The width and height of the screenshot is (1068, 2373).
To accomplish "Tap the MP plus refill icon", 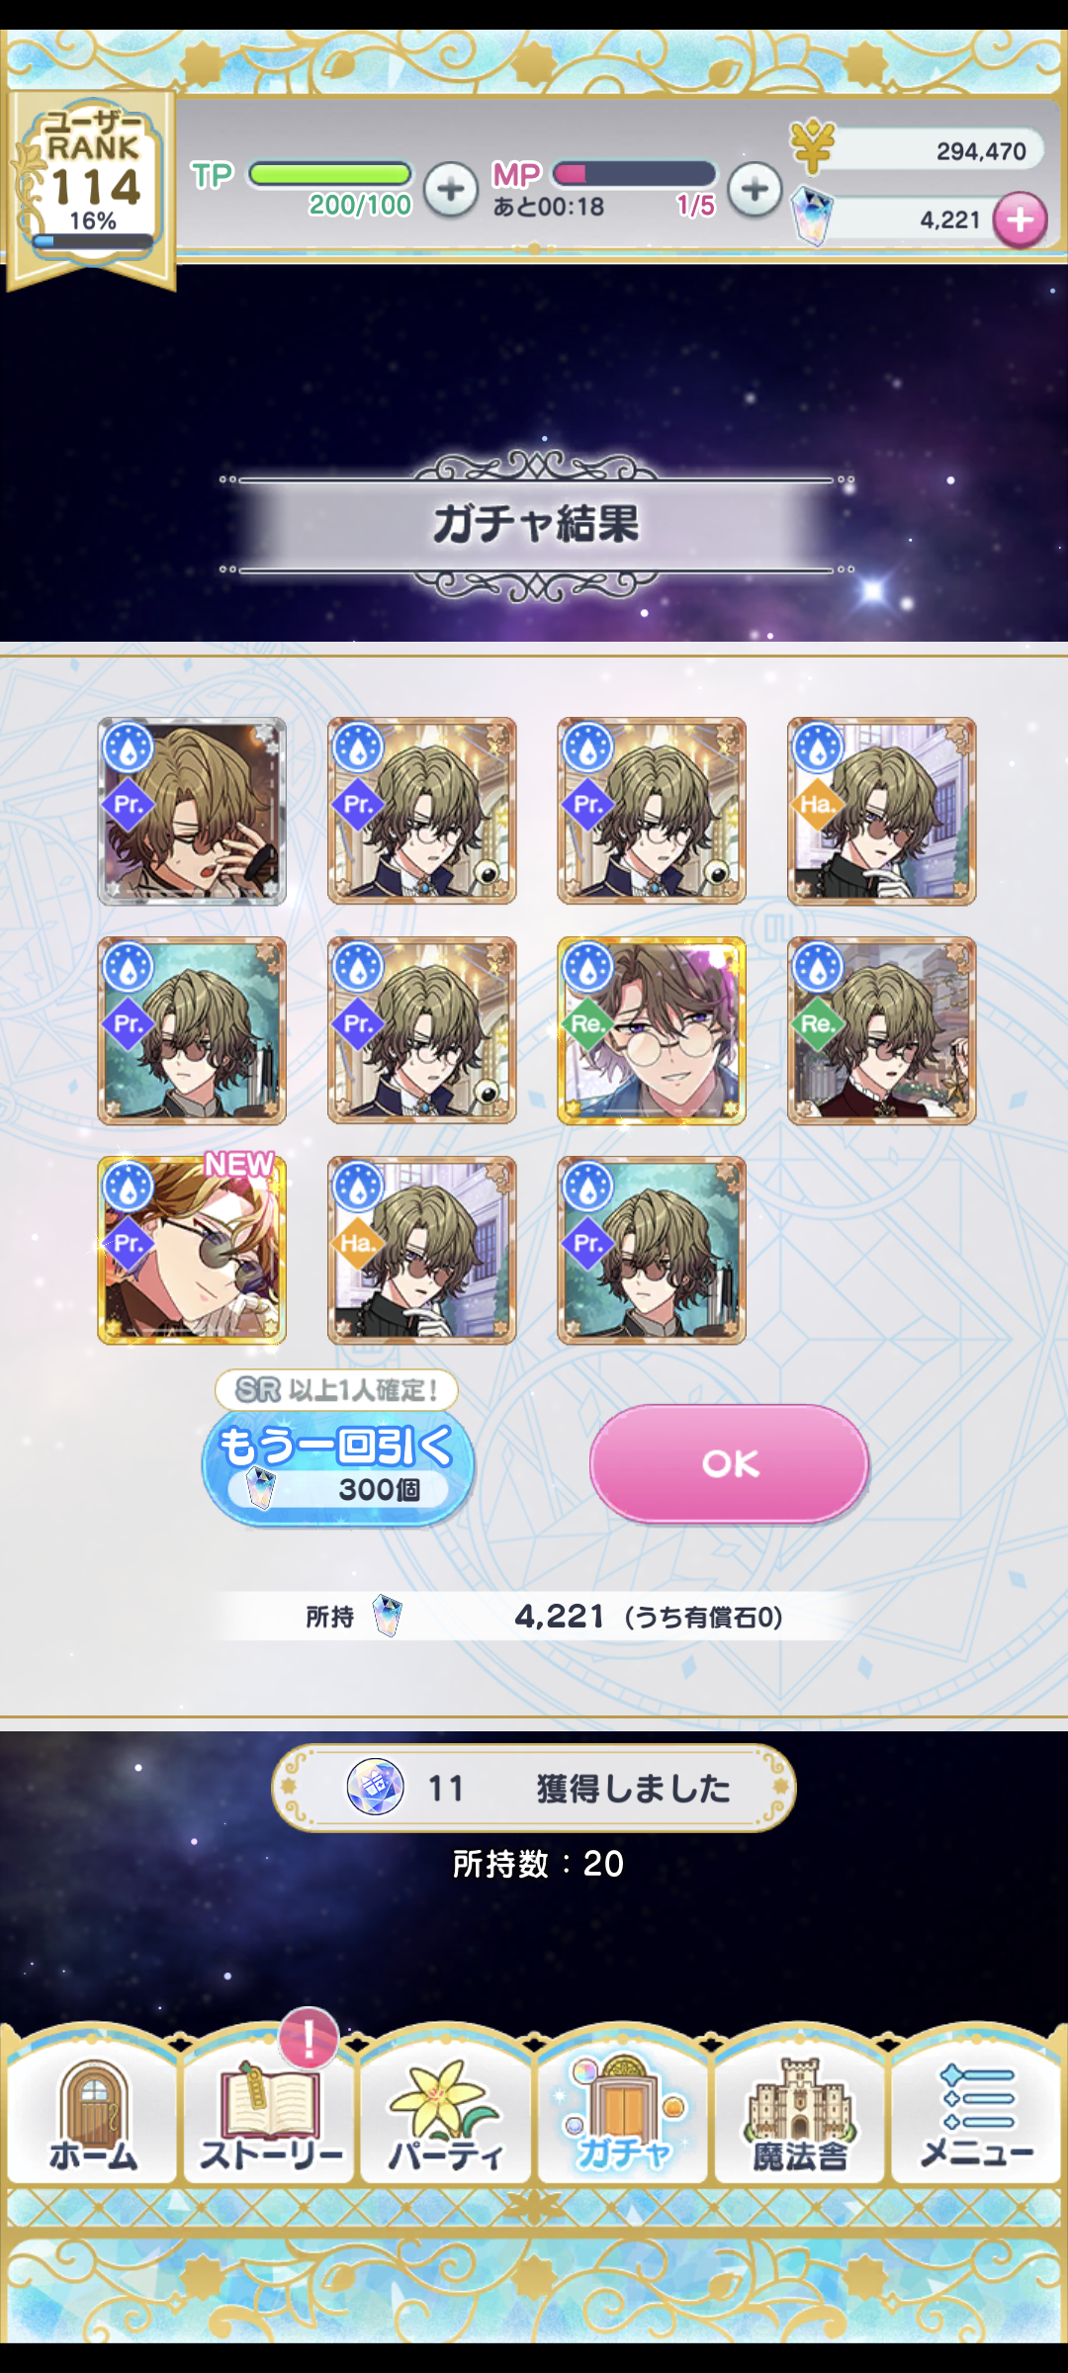I will pos(755,189).
